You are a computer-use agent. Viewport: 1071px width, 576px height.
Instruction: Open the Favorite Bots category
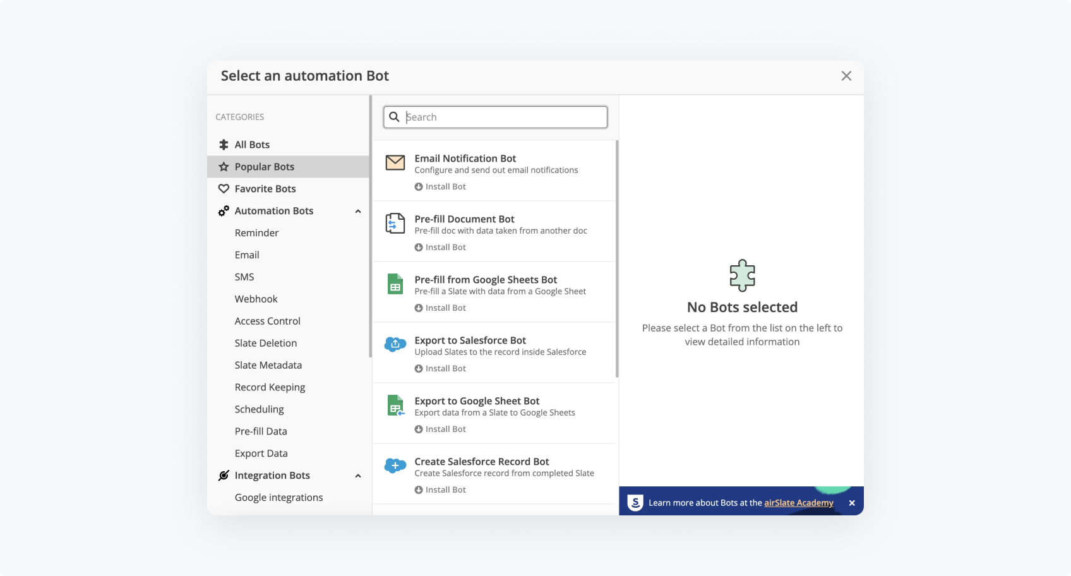click(265, 189)
